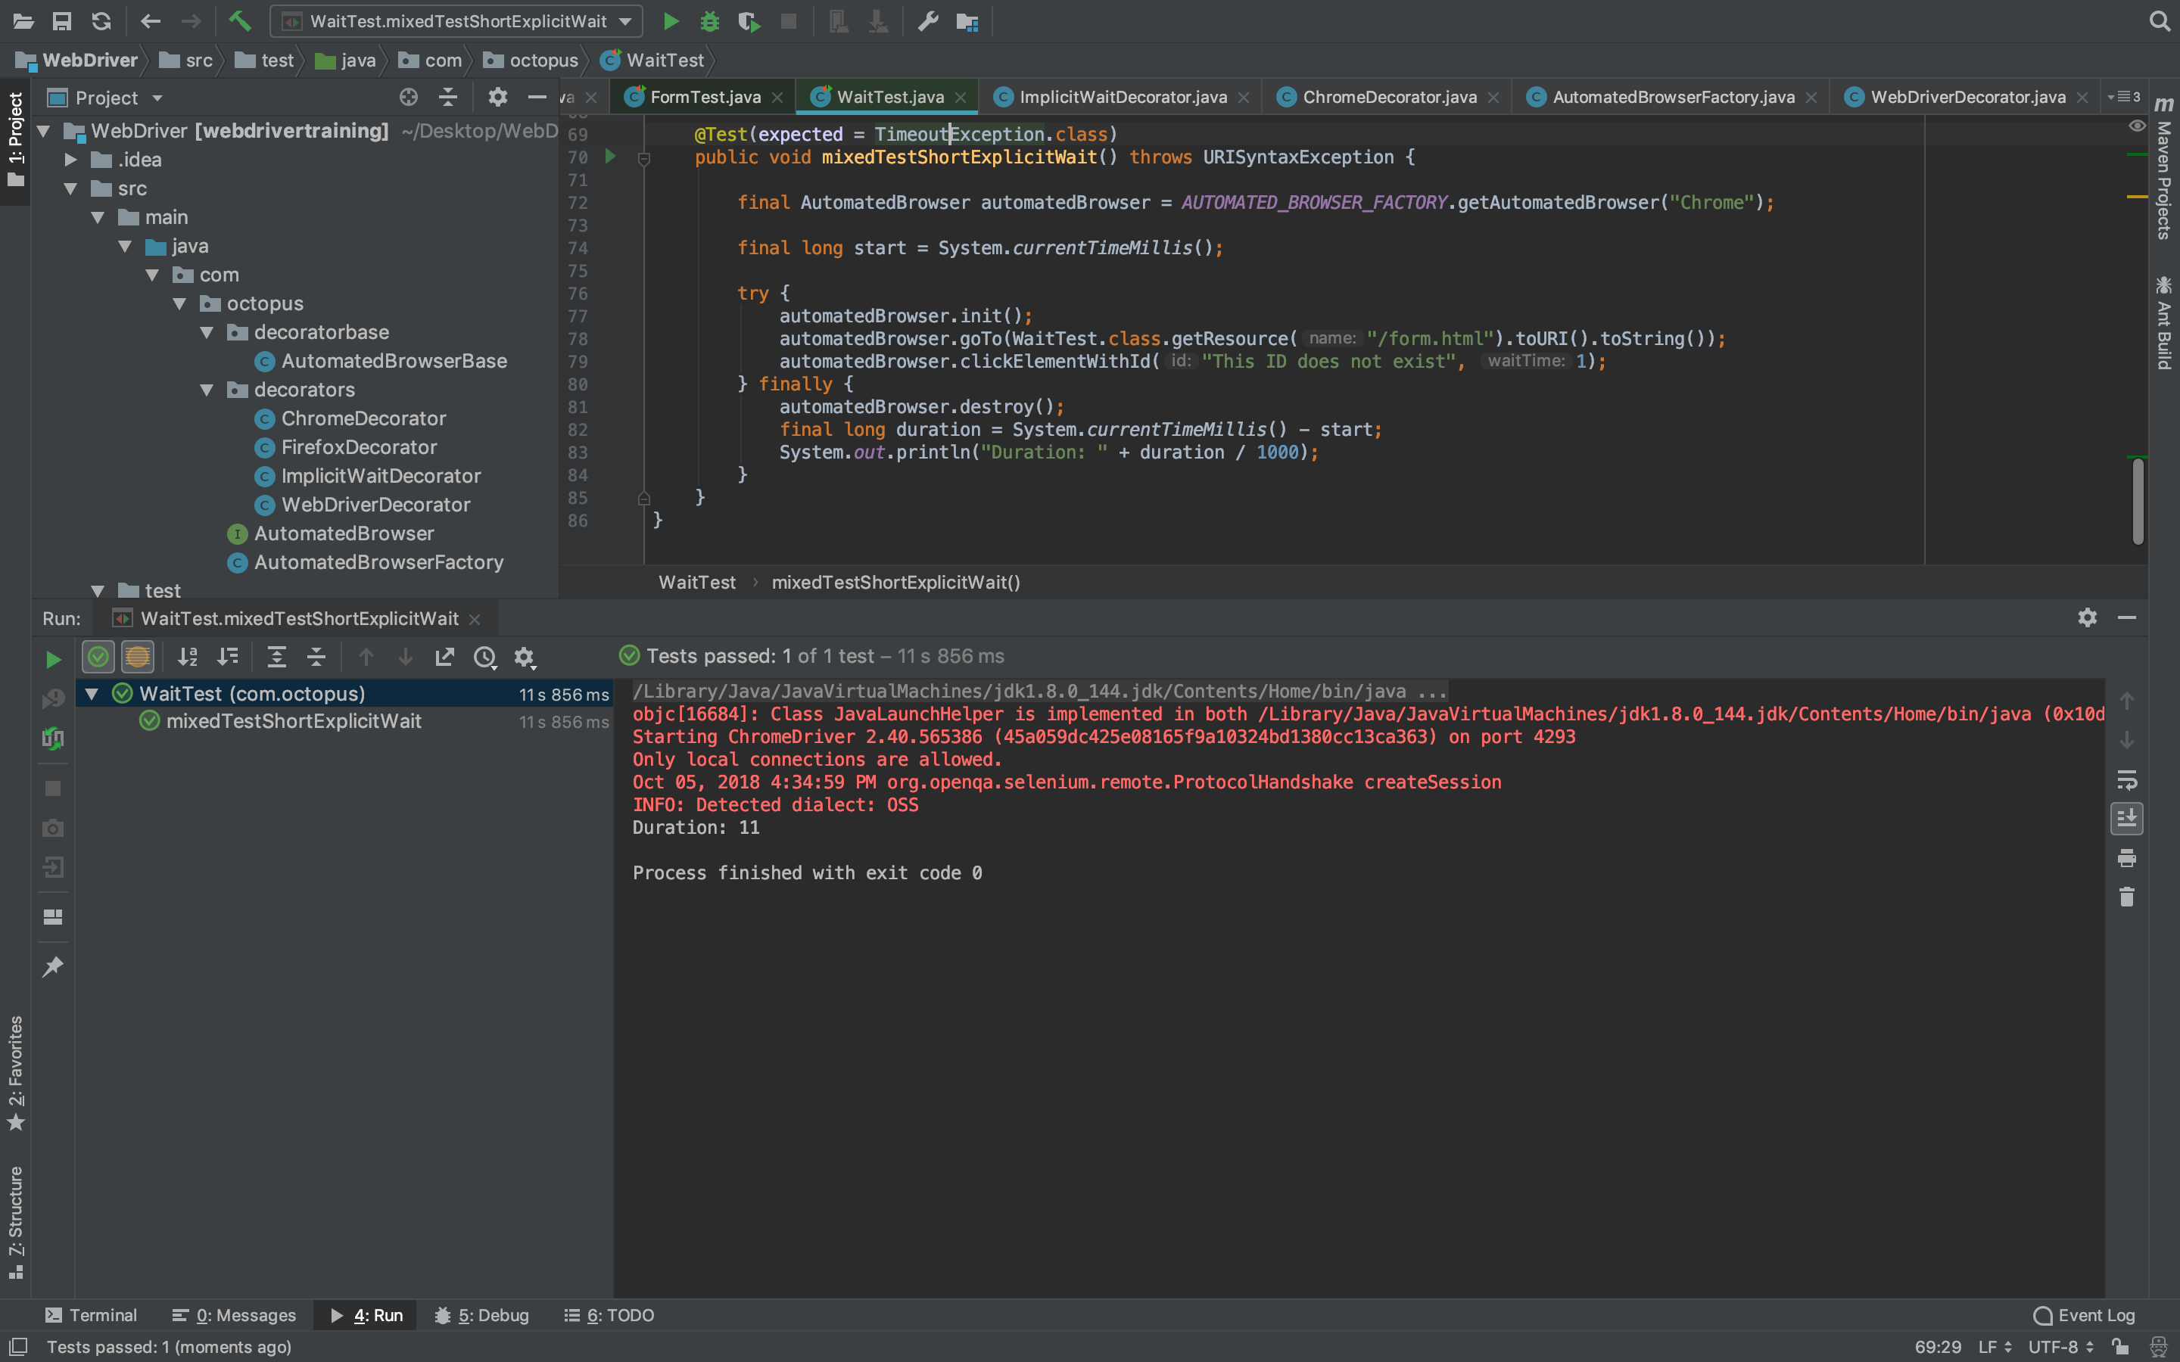Rerun the test with the green play button
The image size is (2180, 1362).
tap(53, 659)
